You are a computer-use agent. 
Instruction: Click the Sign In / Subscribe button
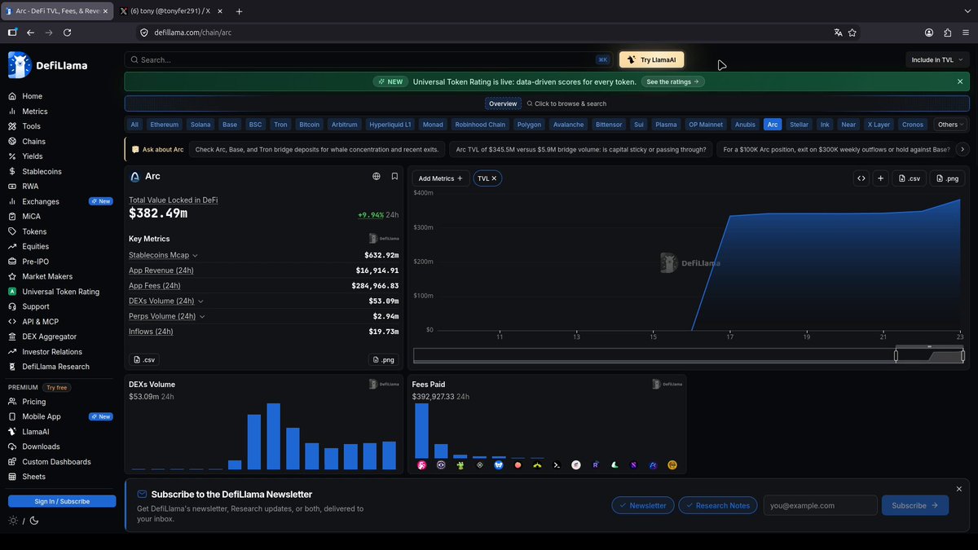[62, 501]
